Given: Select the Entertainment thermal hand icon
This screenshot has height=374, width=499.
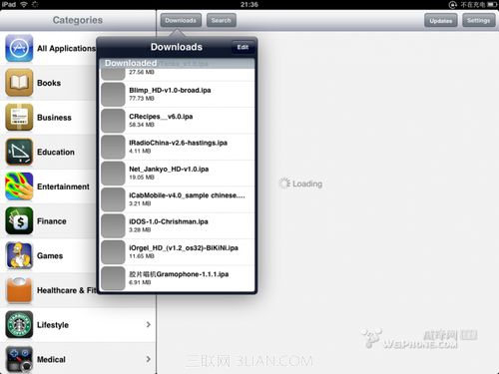Looking at the screenshot, I should tap(19, 187).
